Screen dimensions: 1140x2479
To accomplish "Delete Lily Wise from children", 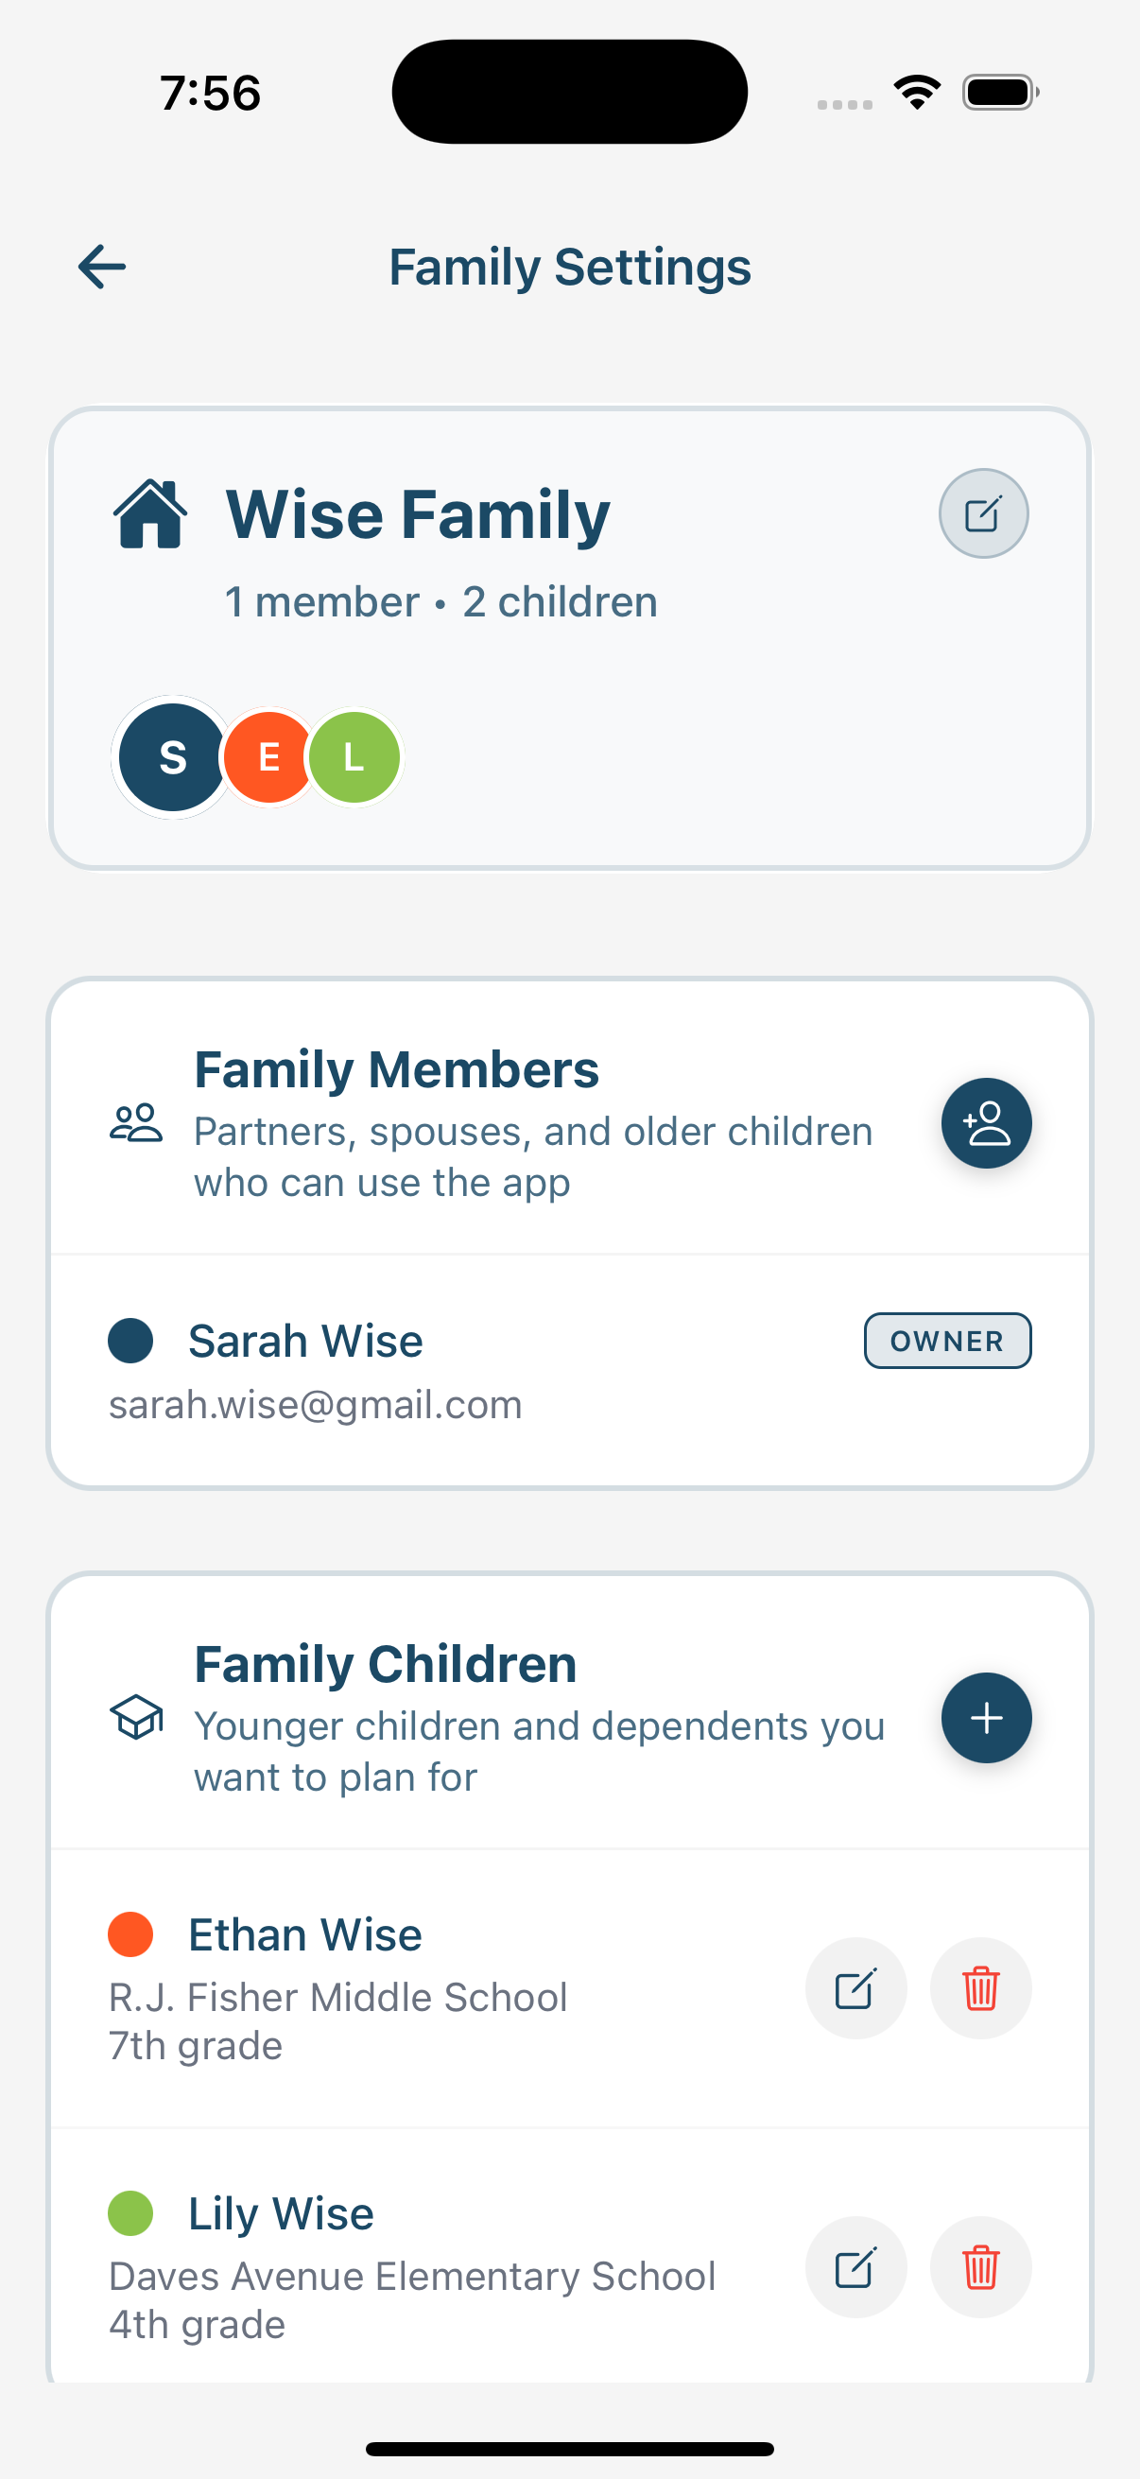I will [x=980, y=2267].
